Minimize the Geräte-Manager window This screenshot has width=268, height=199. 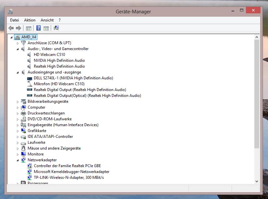coord(233,11)
